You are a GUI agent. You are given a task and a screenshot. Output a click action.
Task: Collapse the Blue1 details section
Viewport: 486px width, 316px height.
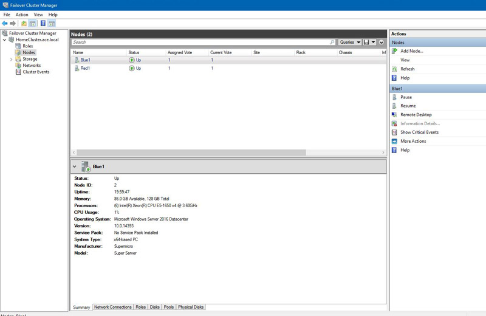click(74, 167)
